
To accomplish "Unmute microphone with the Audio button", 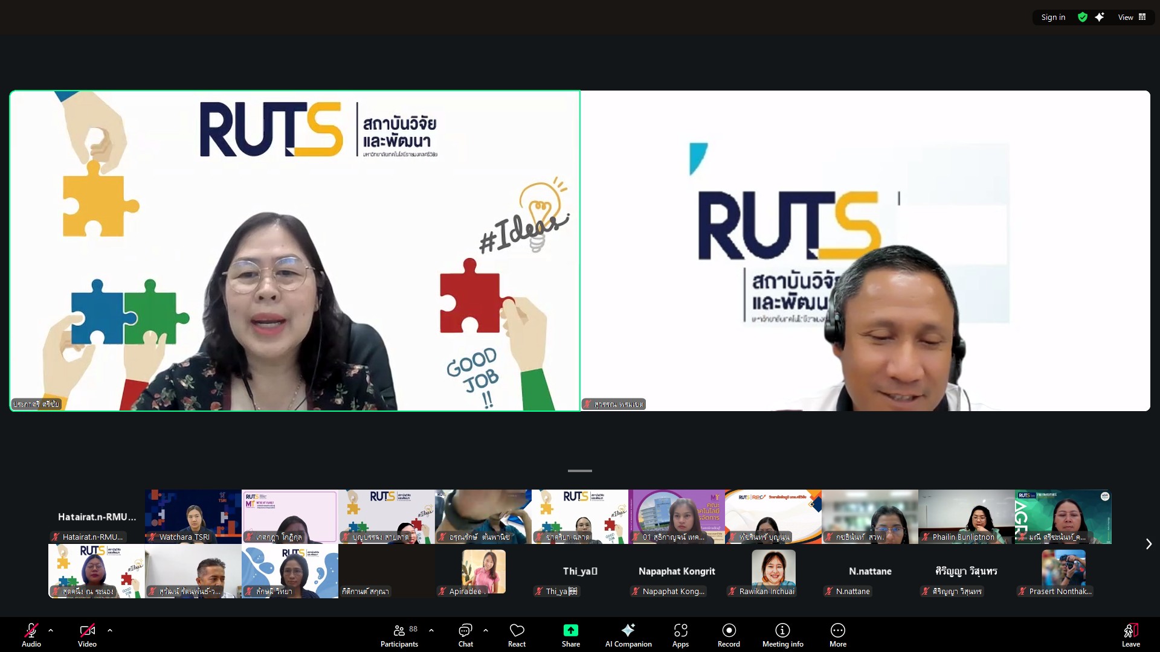I will [31, 634].
